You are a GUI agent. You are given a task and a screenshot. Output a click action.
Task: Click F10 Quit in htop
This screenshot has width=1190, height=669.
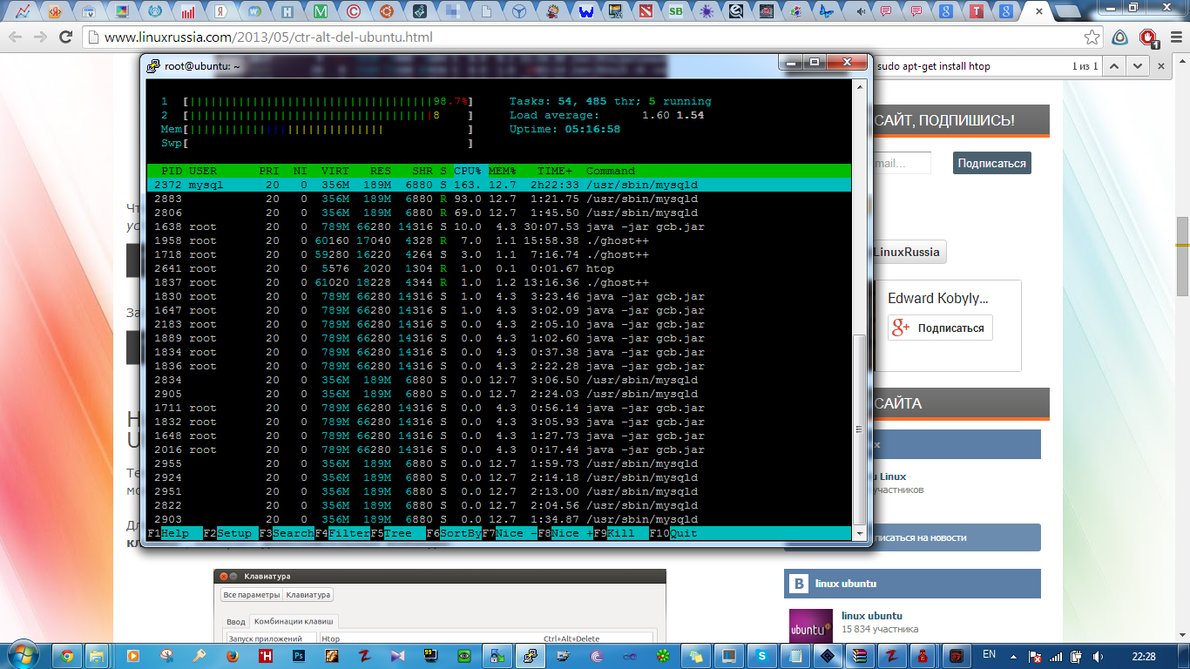click(673, 533)
